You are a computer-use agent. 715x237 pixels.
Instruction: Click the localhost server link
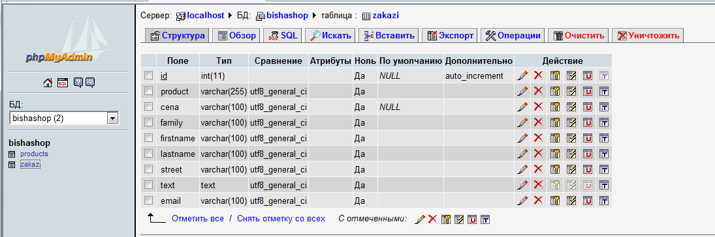click(206, 15)
